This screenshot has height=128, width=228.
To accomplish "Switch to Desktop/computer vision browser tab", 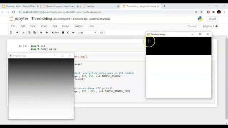I will tap(61, 6).
